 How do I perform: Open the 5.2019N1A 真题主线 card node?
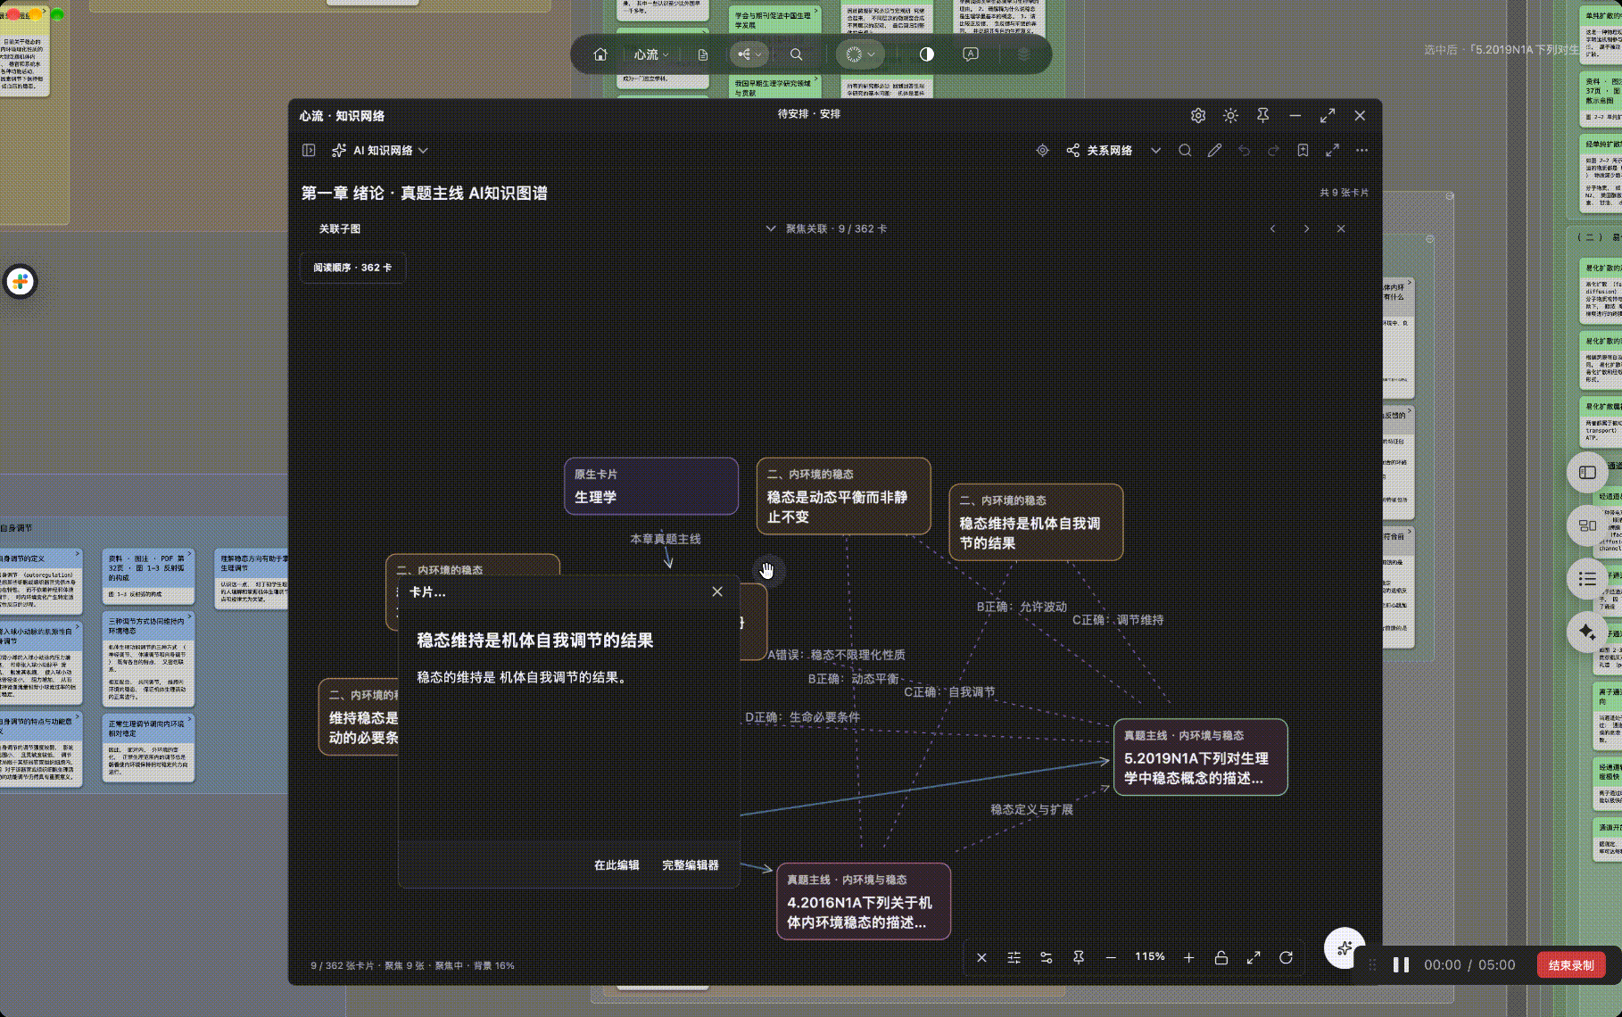click(1200, 757)
